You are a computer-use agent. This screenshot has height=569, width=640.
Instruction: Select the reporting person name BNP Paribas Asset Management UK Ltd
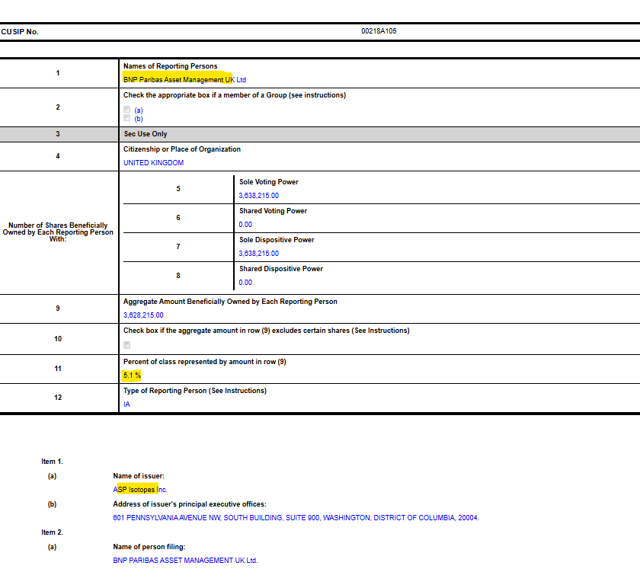(x=184, y=79)
